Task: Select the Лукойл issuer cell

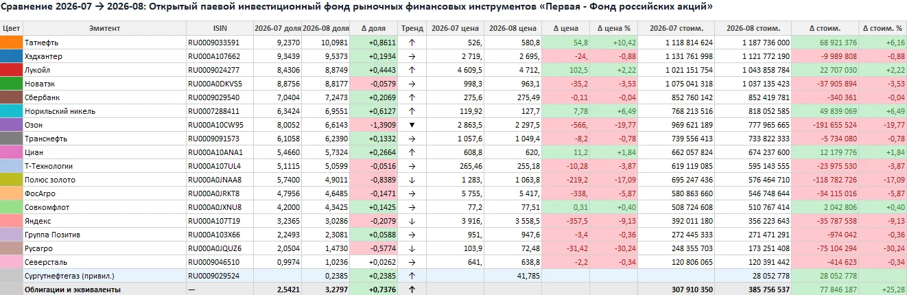Action: tap(104, 69)
